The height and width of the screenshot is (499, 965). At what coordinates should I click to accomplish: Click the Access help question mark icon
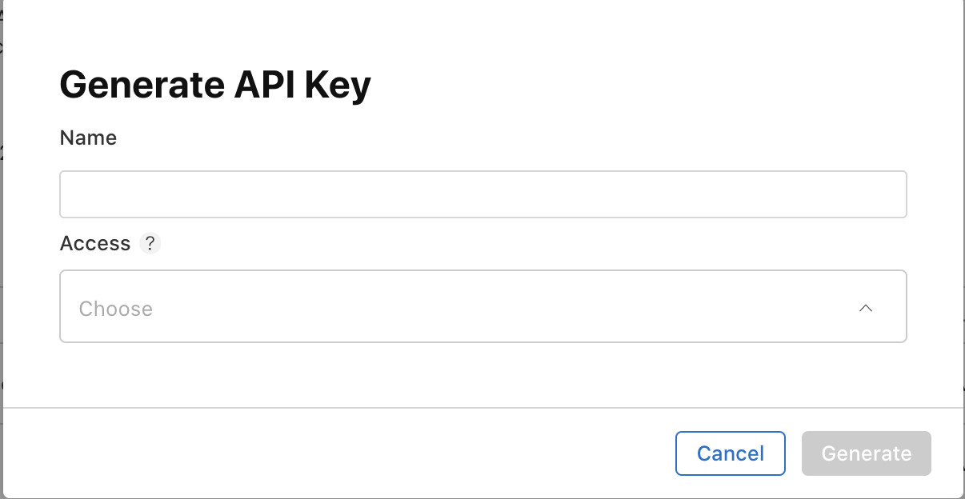[150, 244]
